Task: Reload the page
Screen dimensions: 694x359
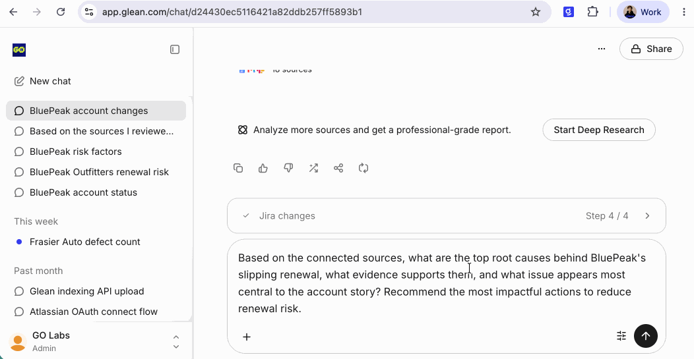Action: [61, 12]
